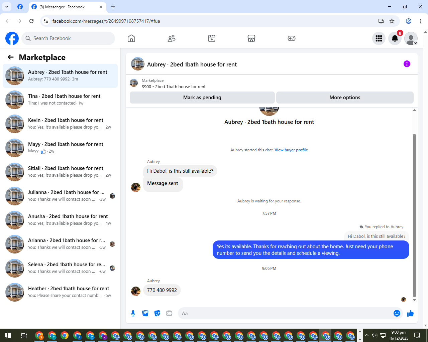Open the Friends icon

tap(172, 38)
